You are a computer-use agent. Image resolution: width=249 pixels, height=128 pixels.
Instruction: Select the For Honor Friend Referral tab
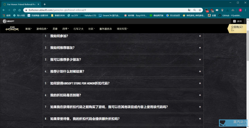(x=21, y=4)
